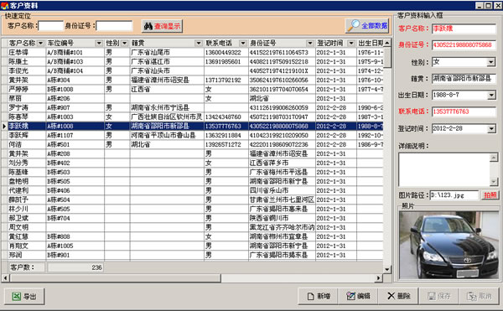Select the row for customer 陈康土

[x=193, y=61]
